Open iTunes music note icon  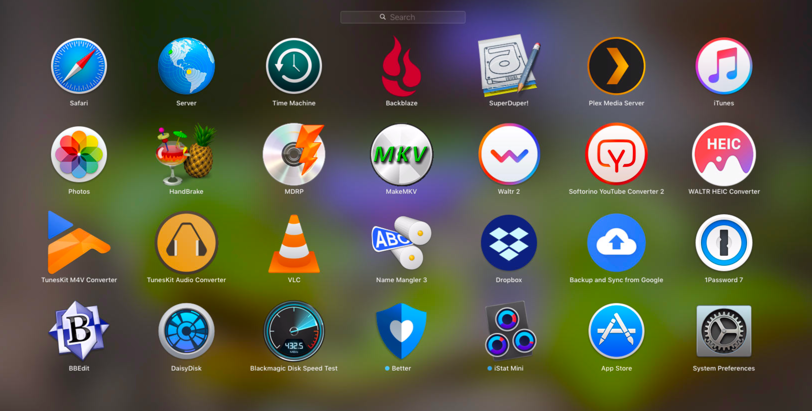pyautogui.click(x=724, y=66)
